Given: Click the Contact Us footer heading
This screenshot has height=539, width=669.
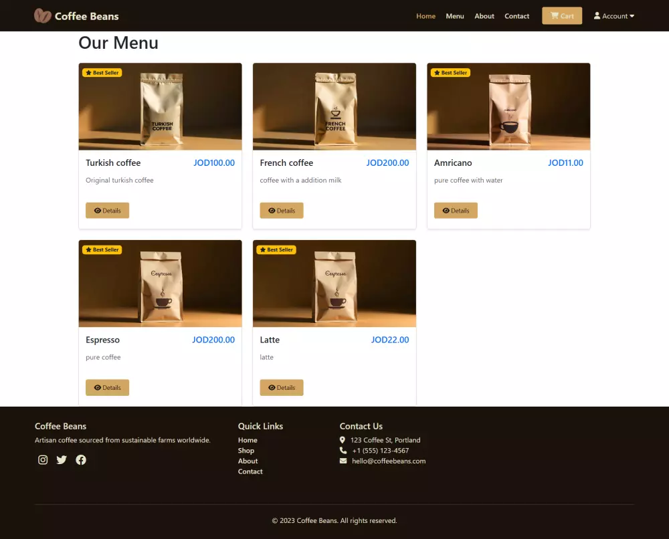Looking at the screenshot, I should click(361, 426).
